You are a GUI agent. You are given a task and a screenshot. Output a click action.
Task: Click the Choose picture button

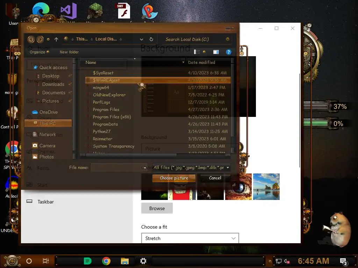pos(174,178)
